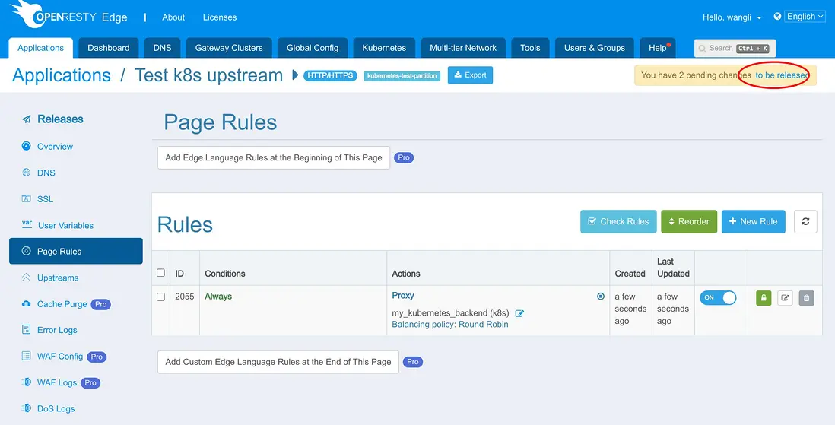Click the User Variables var icon
The width and height of the screenshot is (835, 425).
tap(27, 224)
